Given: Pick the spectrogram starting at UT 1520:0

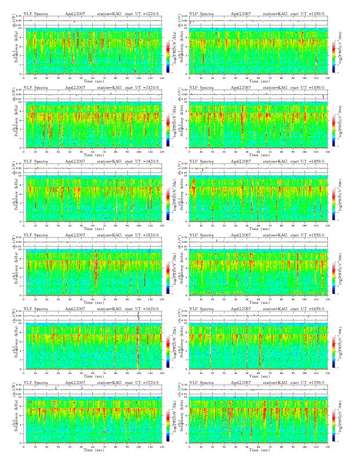Looking at the screenshot, I should click(x=93, y=272).
